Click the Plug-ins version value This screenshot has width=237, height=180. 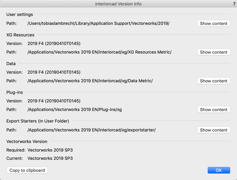pyautogui.click(x=54, y=101)
